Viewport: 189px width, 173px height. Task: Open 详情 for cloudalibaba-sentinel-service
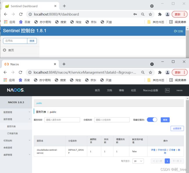pos(153,150)
